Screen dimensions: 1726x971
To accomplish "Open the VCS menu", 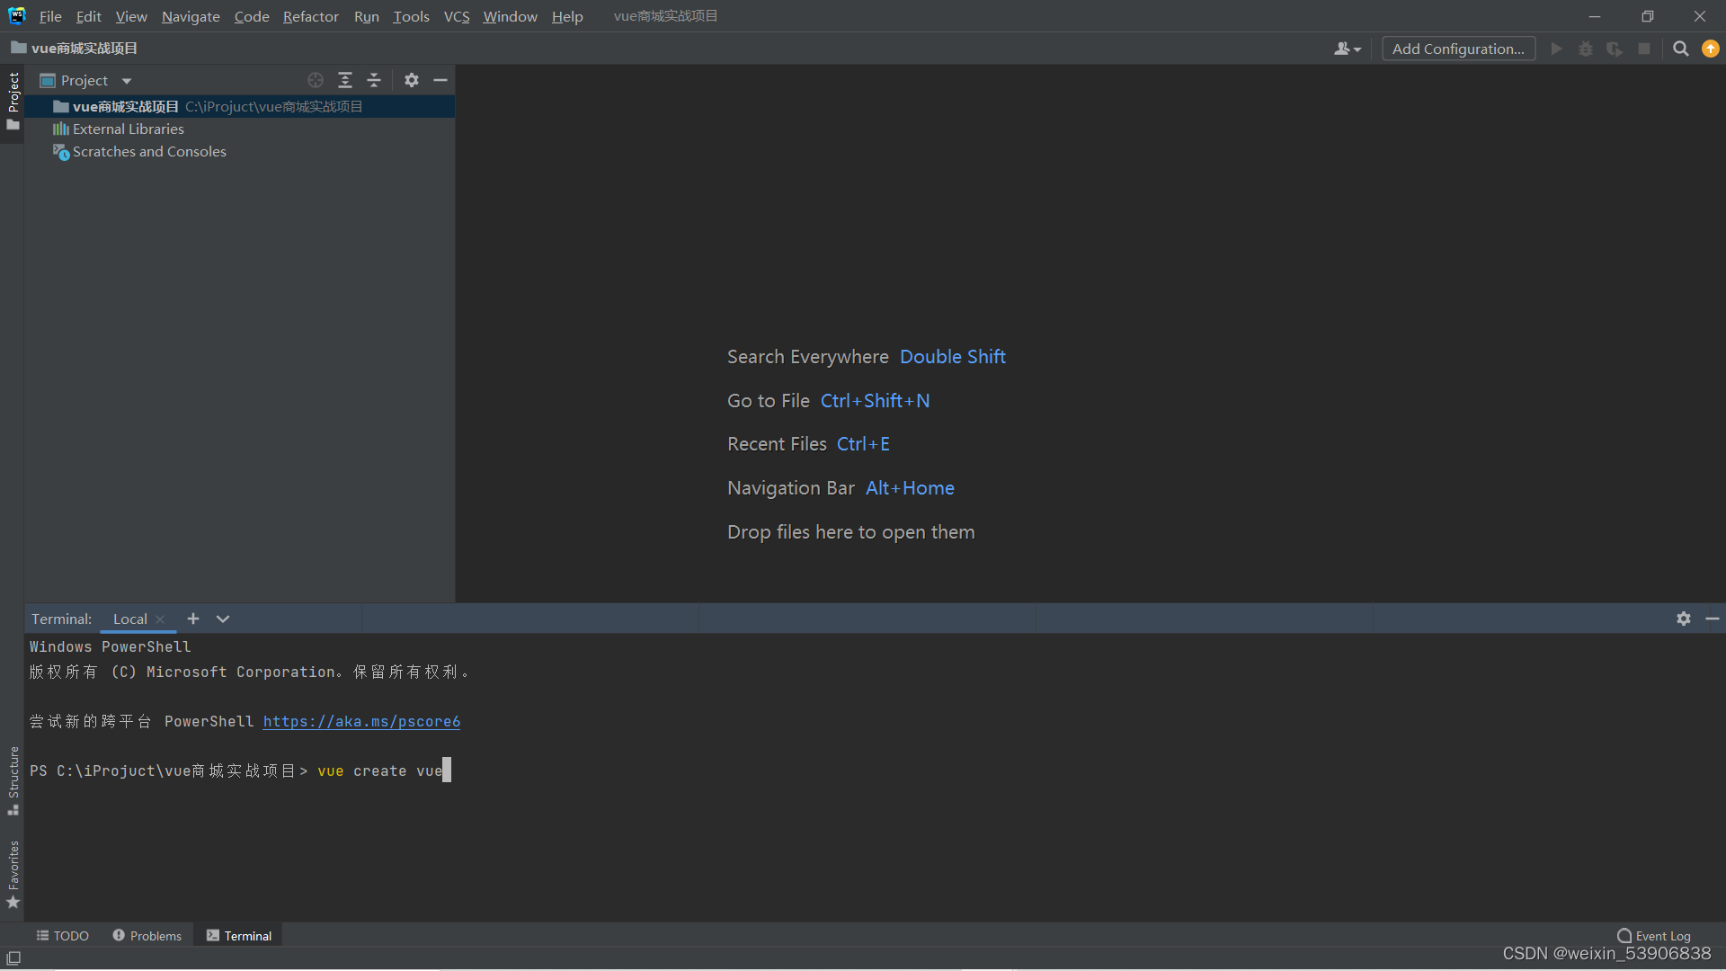I will point(457,16).
